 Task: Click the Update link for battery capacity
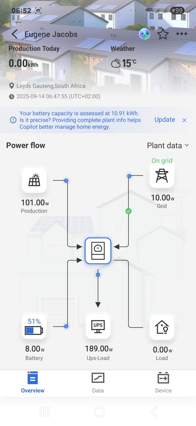pos(165,120)
